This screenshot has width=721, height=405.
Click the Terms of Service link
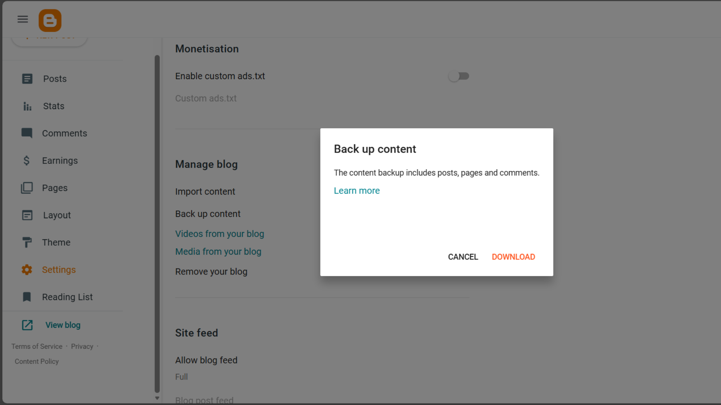pos(37,346)
